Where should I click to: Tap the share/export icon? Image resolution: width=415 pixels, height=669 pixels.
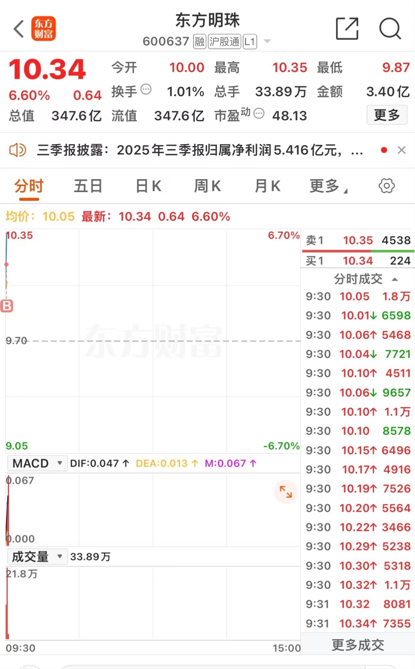pos(347,29)
